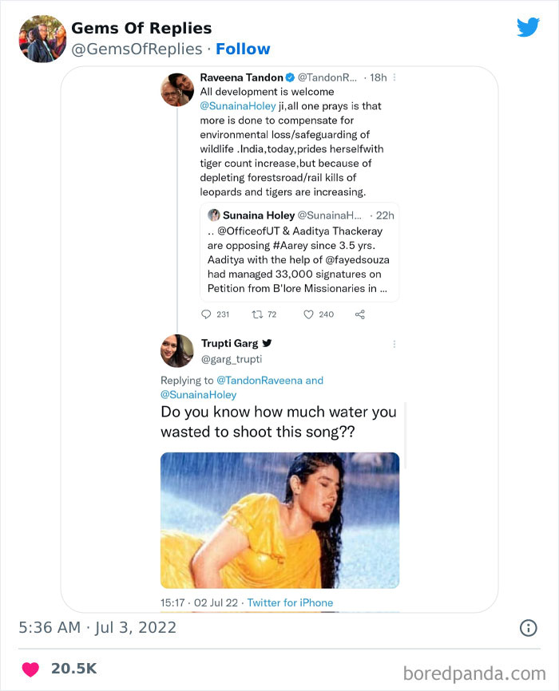Select the Twitter bird logo
This screenshot has height=691, width=559.
point(529,28)
